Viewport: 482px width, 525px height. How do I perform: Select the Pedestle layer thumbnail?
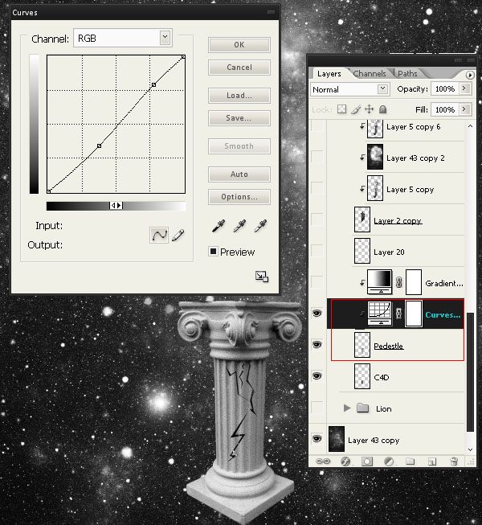point(362,345)
